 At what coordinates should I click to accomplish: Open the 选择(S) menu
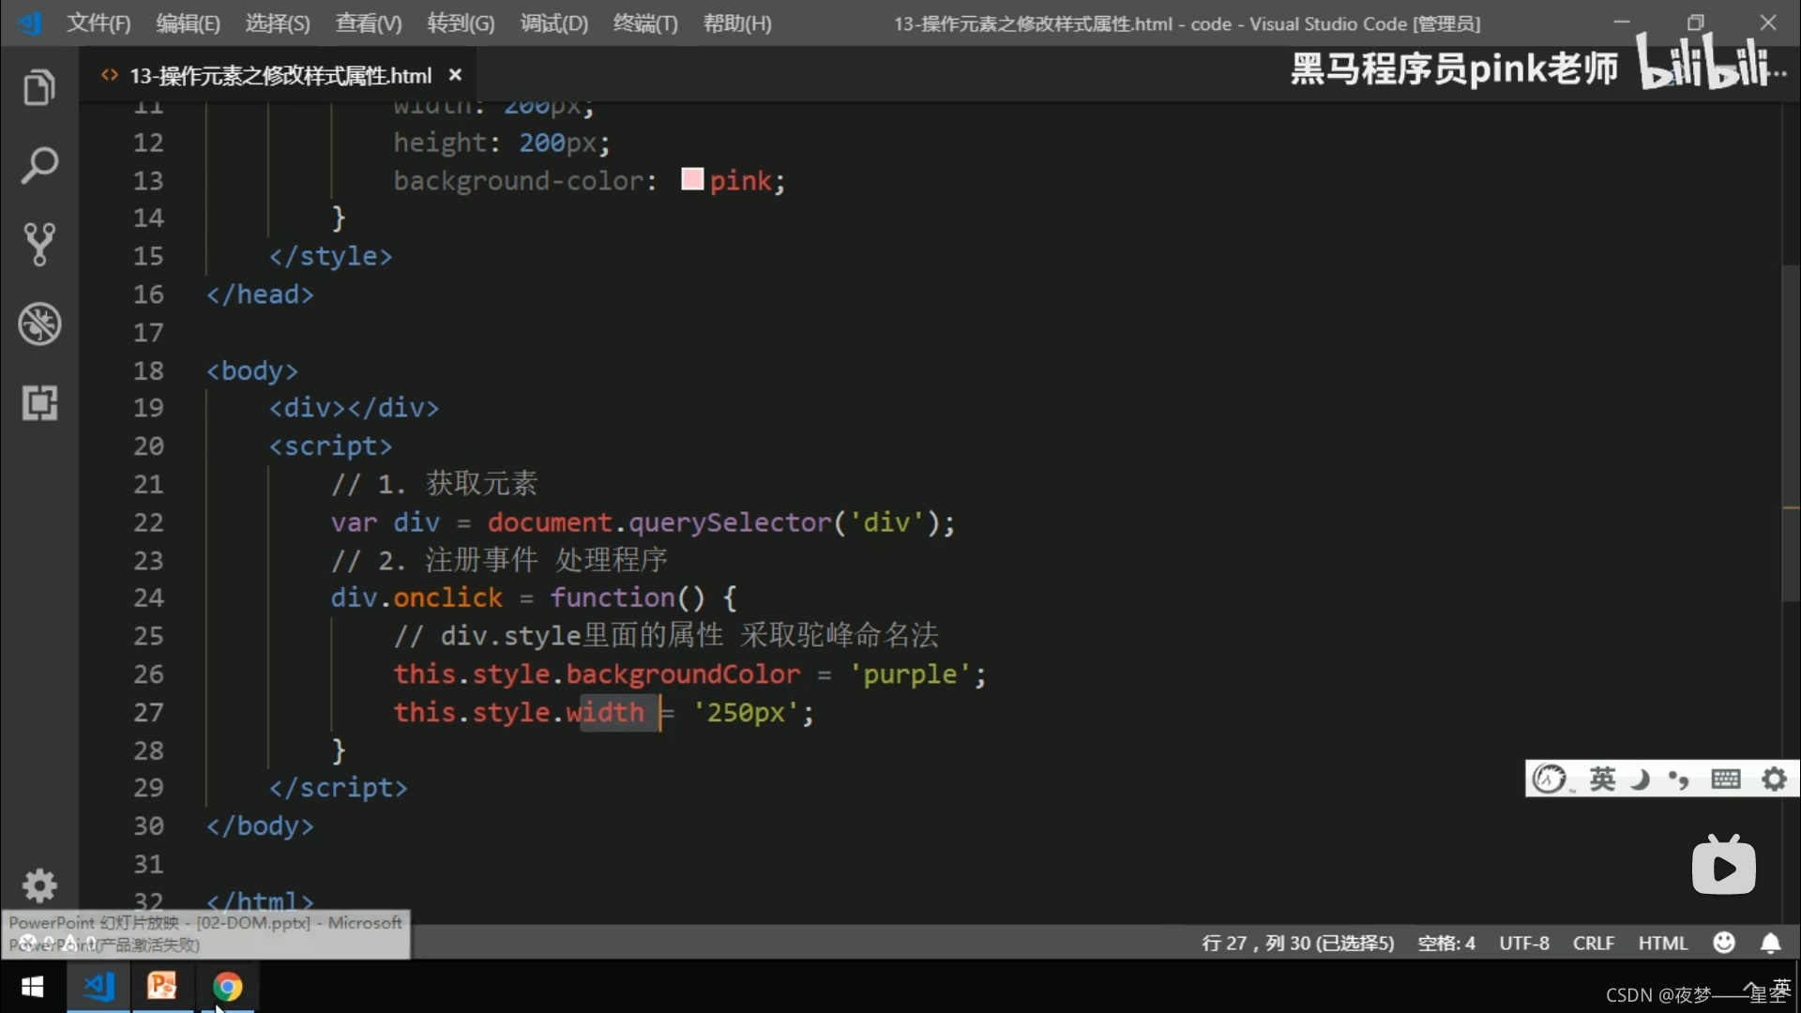pos(278,23)
